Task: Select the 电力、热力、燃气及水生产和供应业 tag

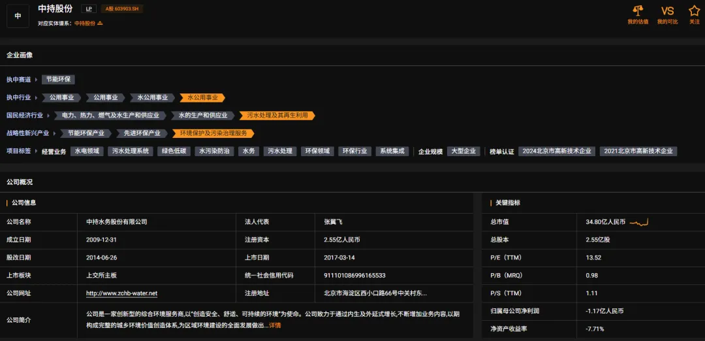Action: 110,116
